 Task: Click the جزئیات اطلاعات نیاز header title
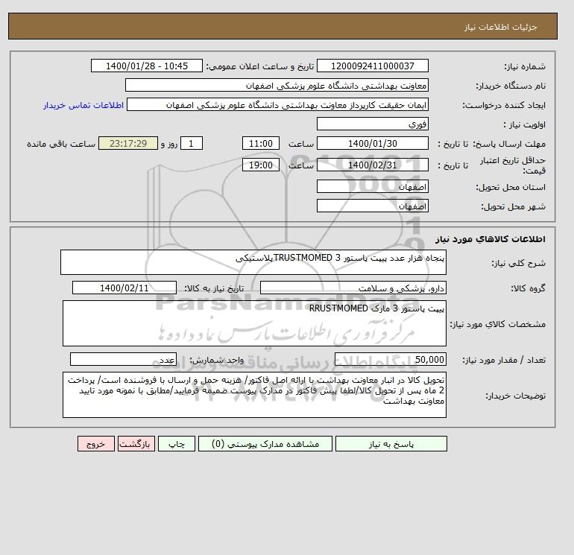click(x=500, y=27)
